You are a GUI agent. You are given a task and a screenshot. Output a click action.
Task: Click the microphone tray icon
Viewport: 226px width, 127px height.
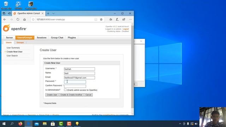point(188,124)
